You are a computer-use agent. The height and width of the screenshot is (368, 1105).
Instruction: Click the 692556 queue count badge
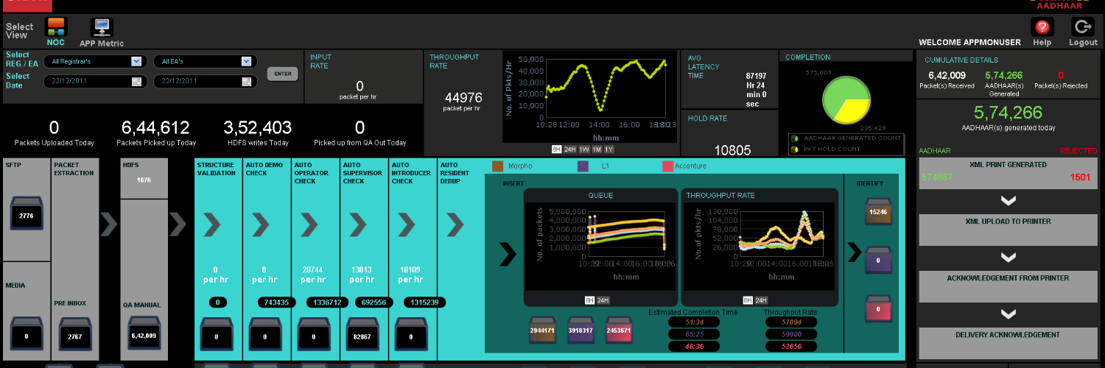pyautogui.click(x=375, y=302)
